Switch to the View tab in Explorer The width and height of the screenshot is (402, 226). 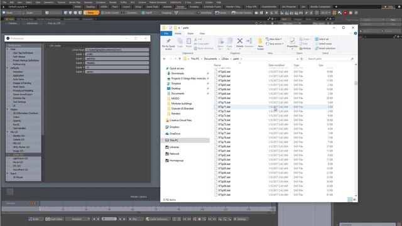tap(202, 33)
